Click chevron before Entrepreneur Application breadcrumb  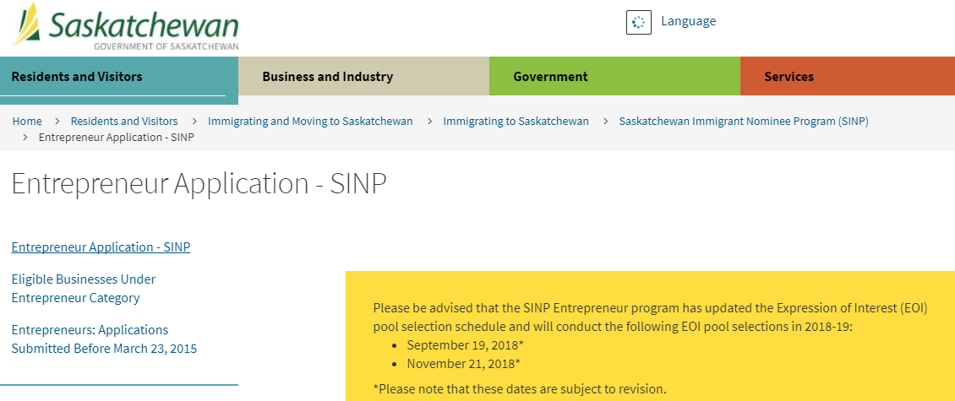(25, 137)
